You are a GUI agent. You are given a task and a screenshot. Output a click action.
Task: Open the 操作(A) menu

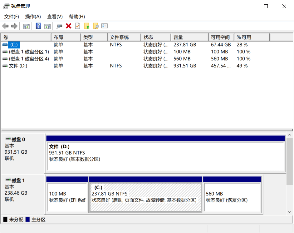click(x=33, y=17)
